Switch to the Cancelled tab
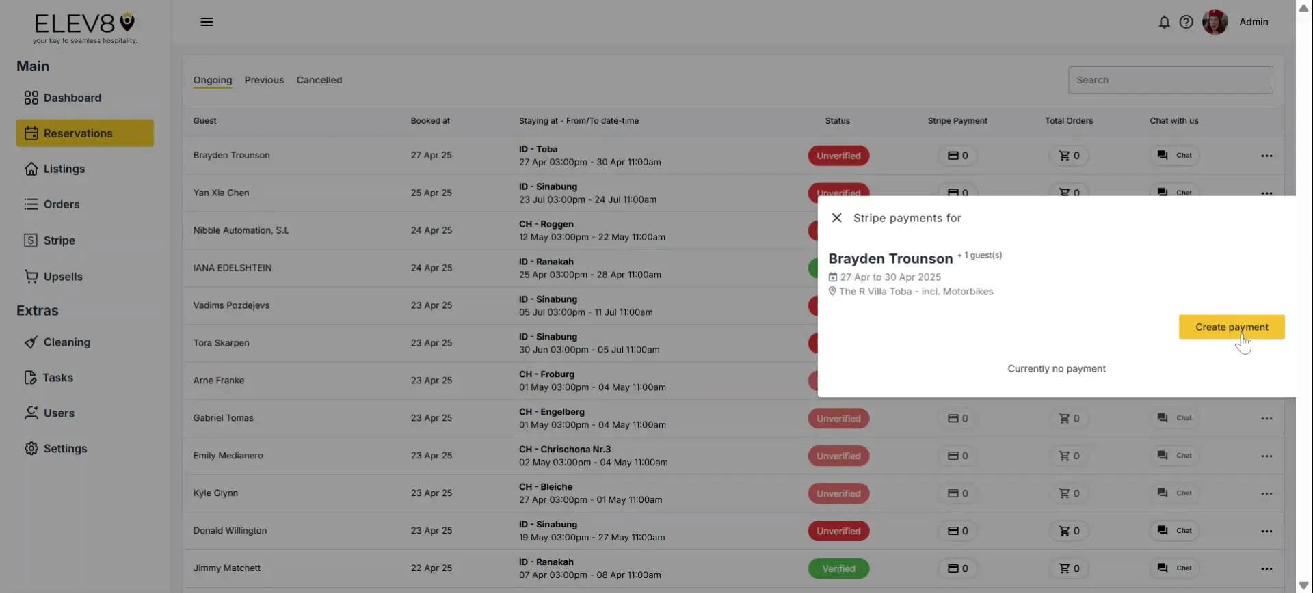The width and height of the screenshot is (1313, 593). 319,80
